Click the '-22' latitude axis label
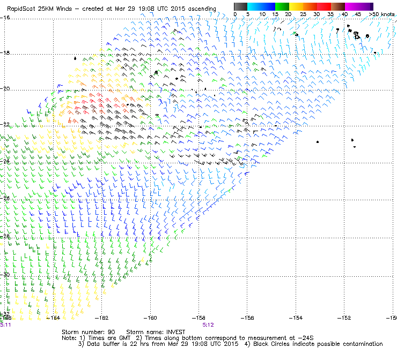 pos(5,124)
